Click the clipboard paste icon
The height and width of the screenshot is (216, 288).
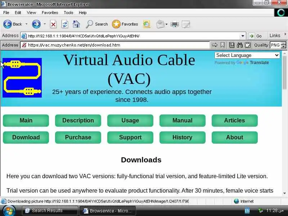[248, 45]
